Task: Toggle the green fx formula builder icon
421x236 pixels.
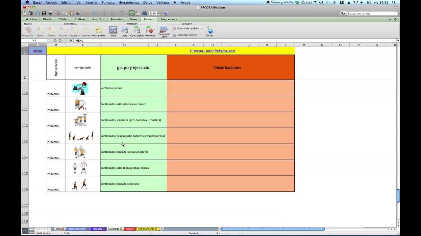Action: (x=132, y=13)
